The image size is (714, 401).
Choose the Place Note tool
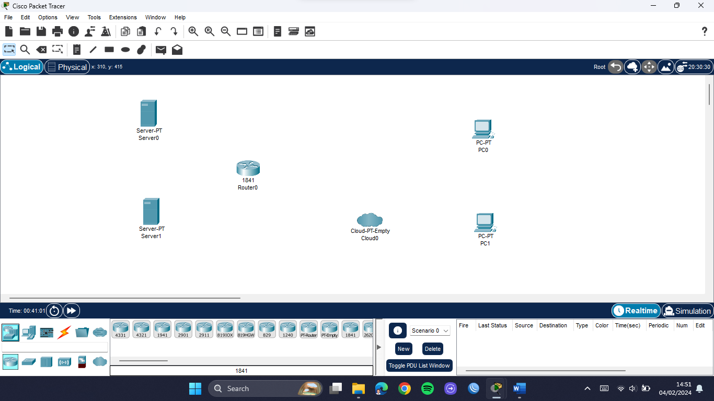77,50
